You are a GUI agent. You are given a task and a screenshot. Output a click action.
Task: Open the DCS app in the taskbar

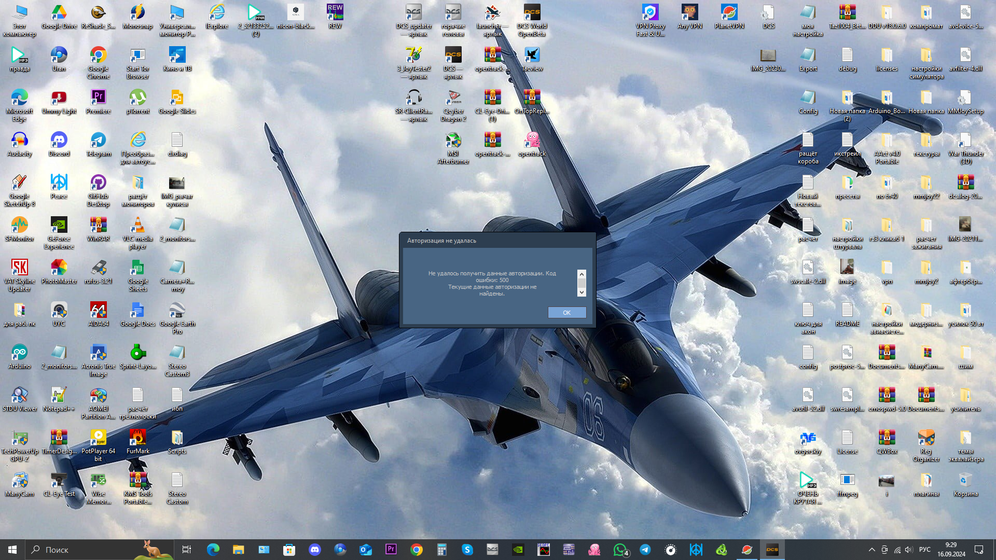pos(772,550)
